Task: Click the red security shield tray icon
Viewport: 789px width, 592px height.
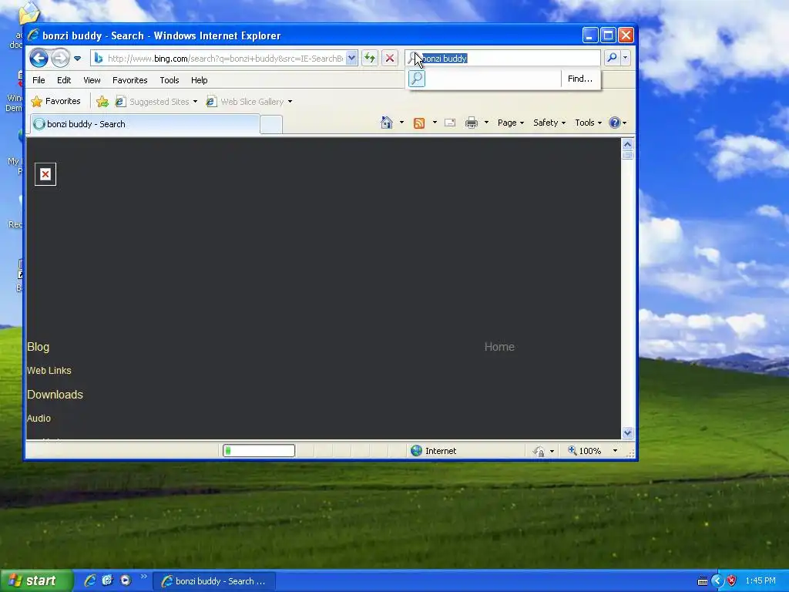Action: 732,581
